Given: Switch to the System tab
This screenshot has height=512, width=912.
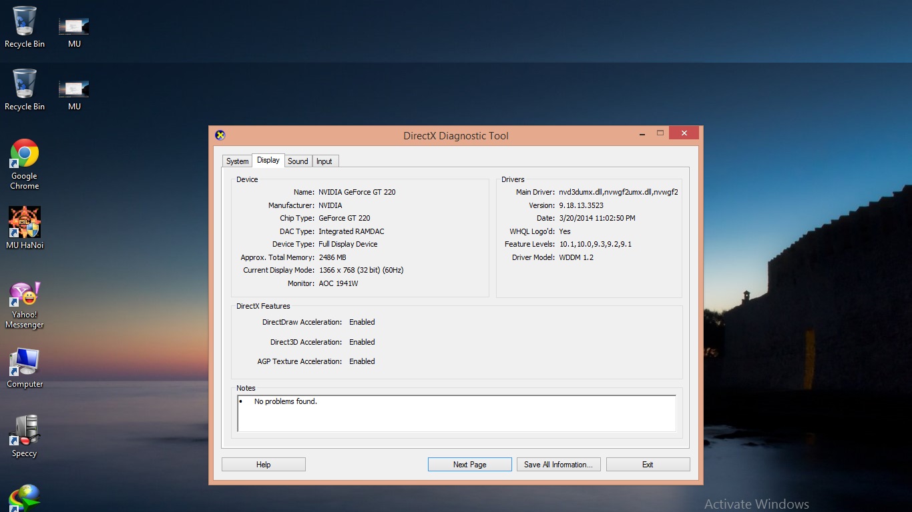Looking at the screenshot, I should [x=237, y=161].
